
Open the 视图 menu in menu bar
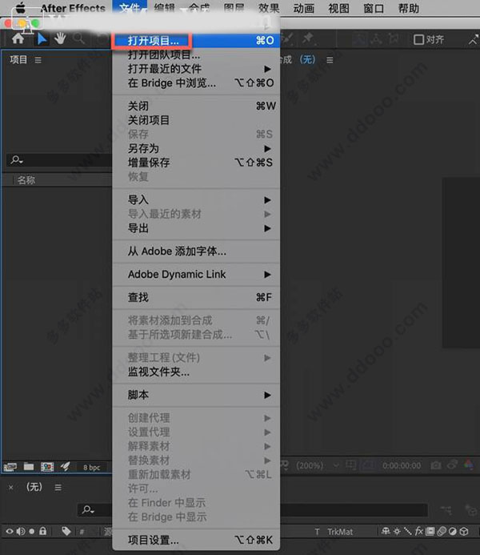coord(338,8)
